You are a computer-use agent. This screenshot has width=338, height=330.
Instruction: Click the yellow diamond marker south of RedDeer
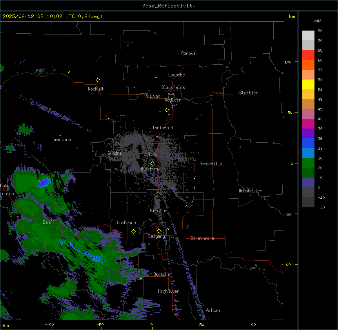pyautogui.click(x=167, y=110)
